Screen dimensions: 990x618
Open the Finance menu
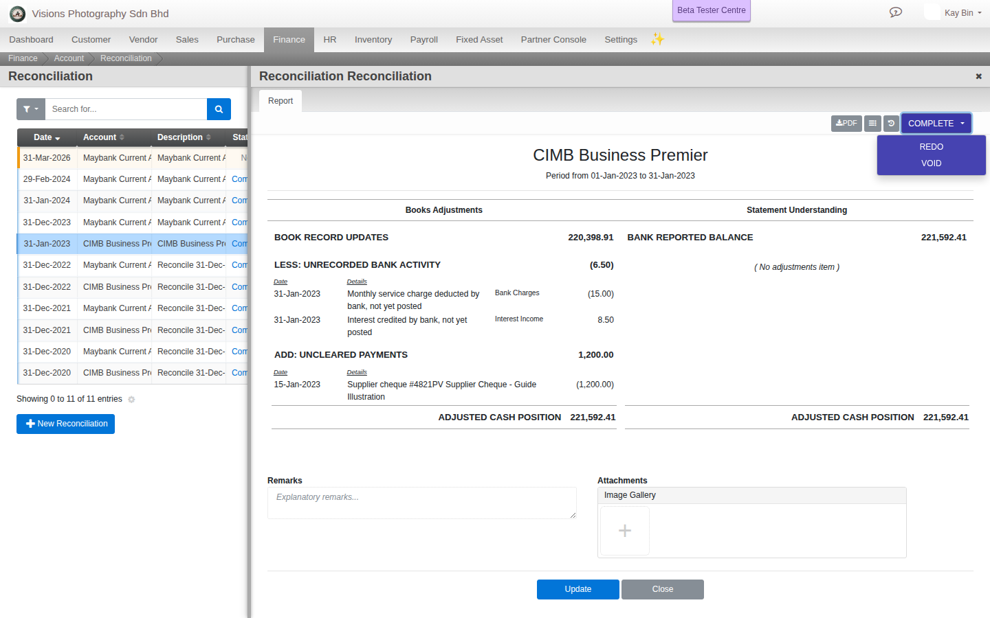tap(289, 40)
